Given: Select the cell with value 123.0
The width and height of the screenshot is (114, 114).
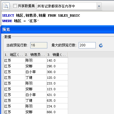Looking at the screenshot, I should 57,89.
